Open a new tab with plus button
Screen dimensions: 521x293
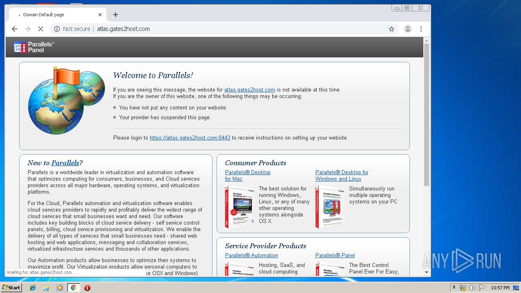click(116, 15)
